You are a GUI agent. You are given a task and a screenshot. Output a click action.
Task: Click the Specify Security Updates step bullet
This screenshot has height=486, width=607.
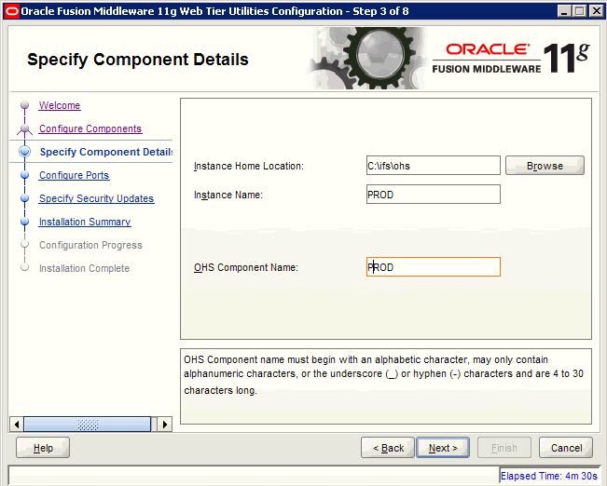point(25,198)
